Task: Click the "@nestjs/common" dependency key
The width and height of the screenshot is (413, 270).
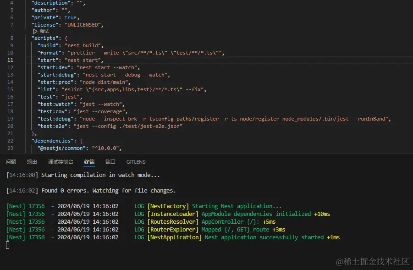Action: click(61, 148)
